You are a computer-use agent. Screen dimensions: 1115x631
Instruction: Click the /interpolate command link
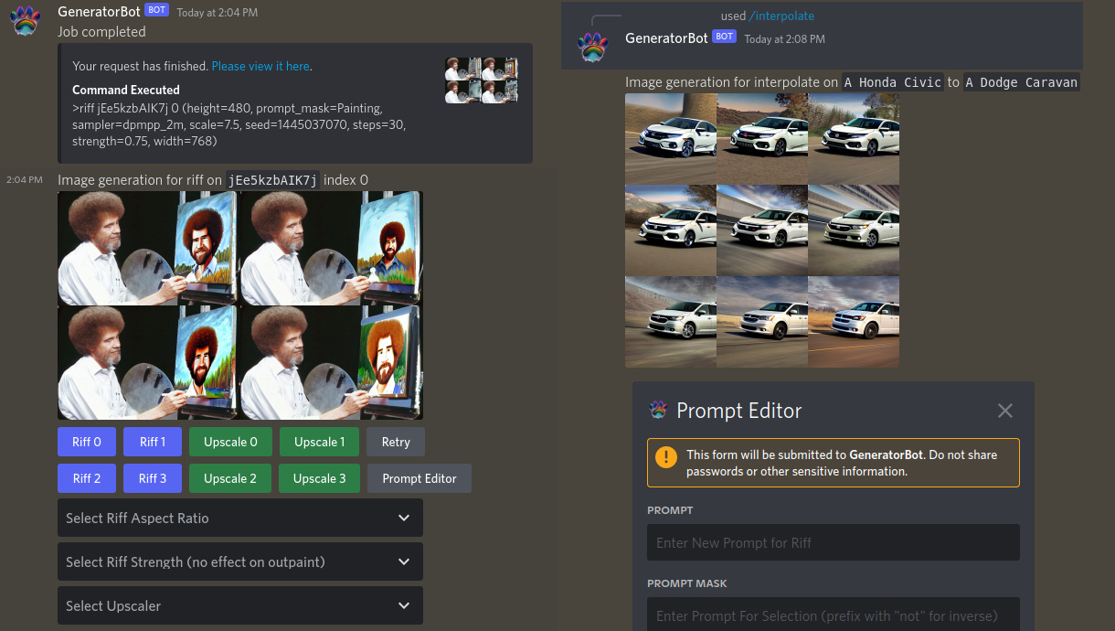click(780, 16)
